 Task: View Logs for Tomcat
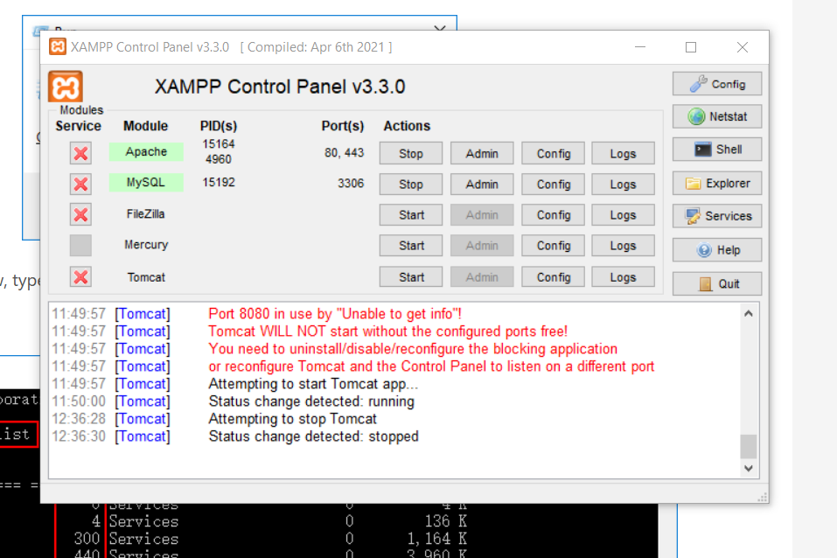coord(623,276)
